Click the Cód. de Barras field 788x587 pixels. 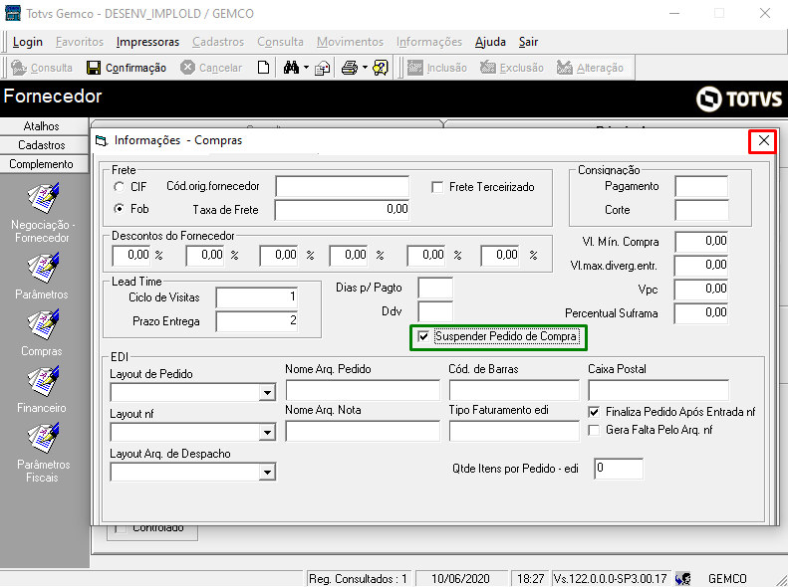click(514, 390)
